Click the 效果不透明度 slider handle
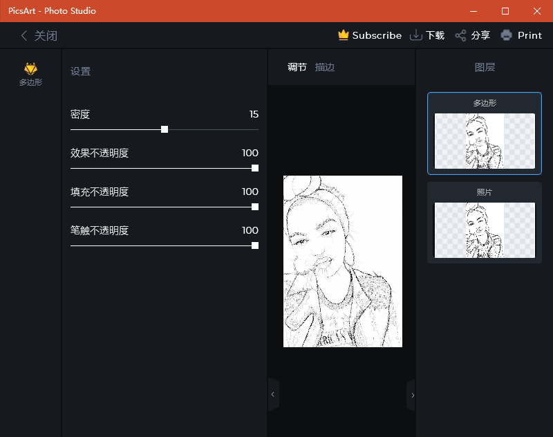 click(x=255, y=168)
